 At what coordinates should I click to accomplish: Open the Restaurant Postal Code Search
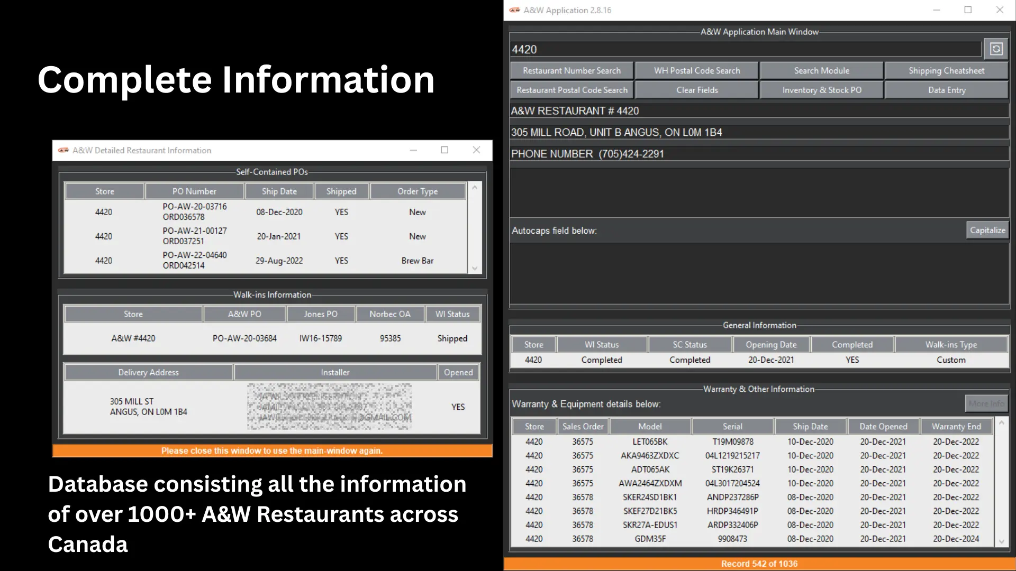click(571, 89)
